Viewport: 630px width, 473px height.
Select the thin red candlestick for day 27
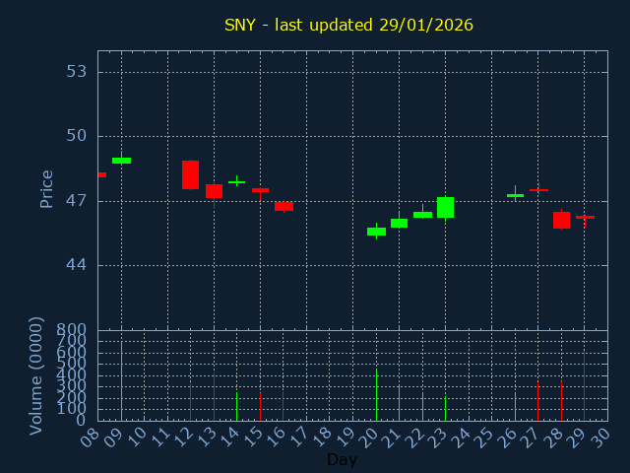pyautogui.click(x=538, y=189)
